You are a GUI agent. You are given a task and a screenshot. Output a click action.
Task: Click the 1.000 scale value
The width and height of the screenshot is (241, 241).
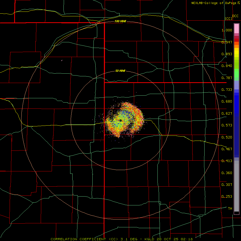pos(227,30)
